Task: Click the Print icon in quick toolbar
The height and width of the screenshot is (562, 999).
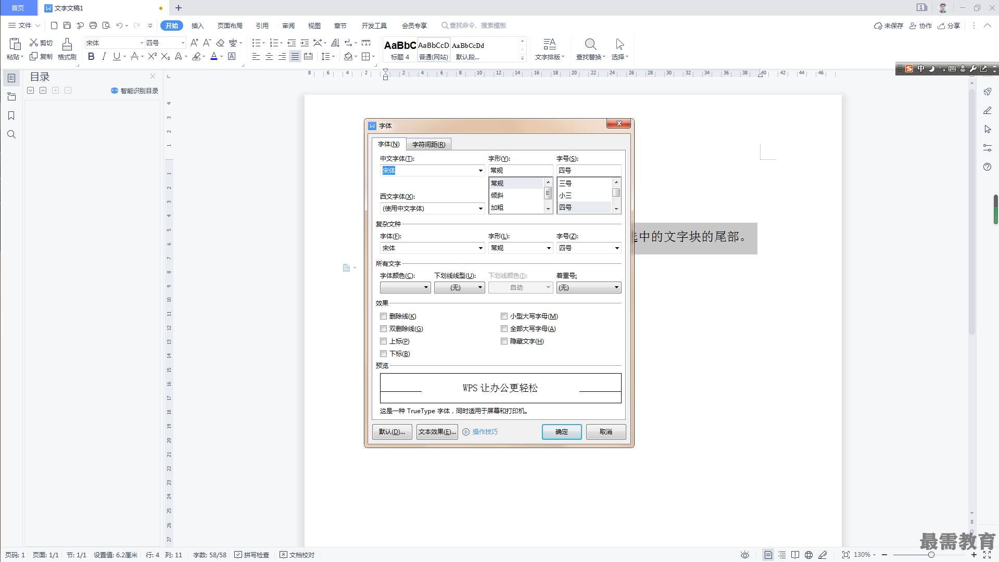Action: point(93,25)
